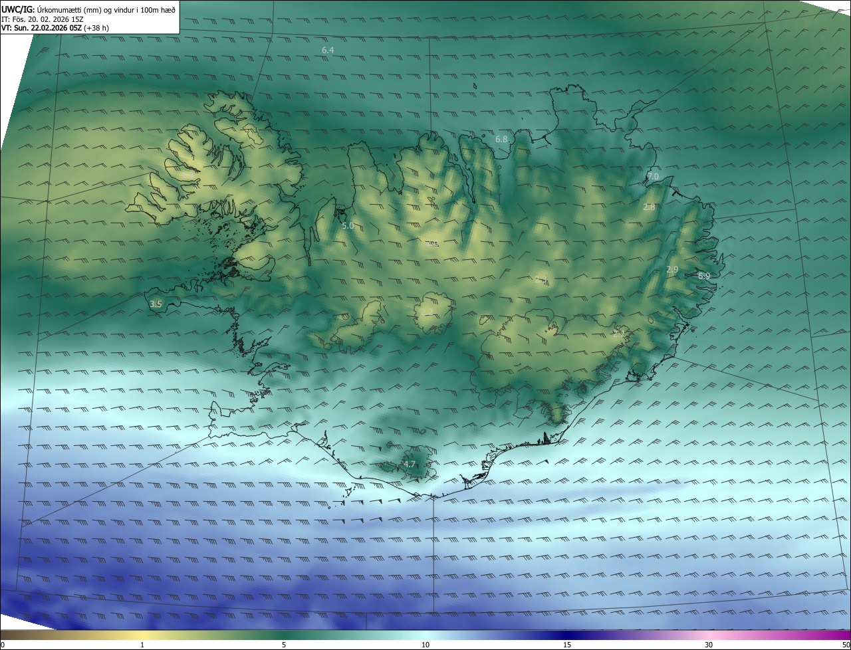Click the 2.9 value label beside 6.9
This screenshot has width=851, height=650.
pos(672,270)
